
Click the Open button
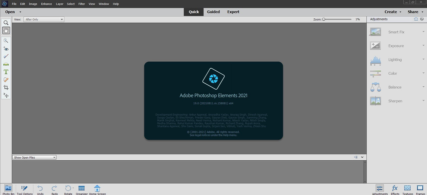(x=10, y=12)
